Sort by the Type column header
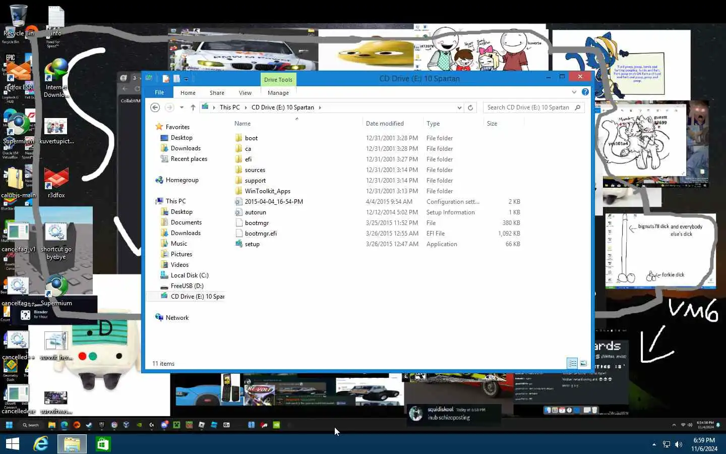The height and width of the screenshot is (454, 726). click(453, 124)
